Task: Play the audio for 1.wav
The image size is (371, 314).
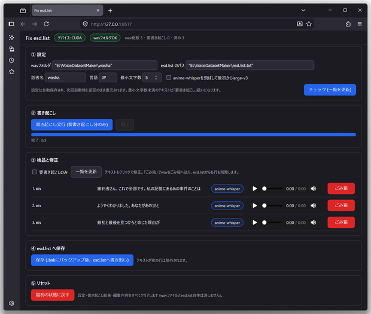Action: tap(254, 189)
